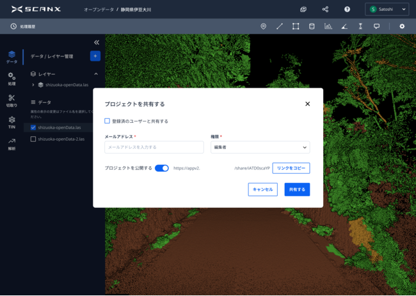This screenshot has width=416, height=296.
Task: Click the リンクをコピー button
Action: [x=291, y=168]
